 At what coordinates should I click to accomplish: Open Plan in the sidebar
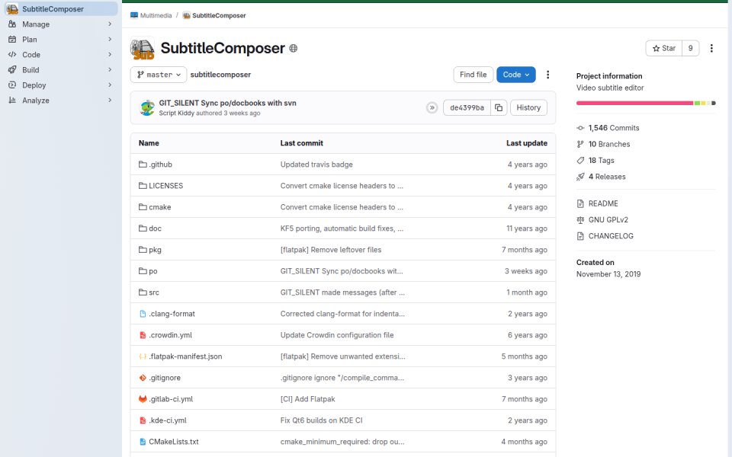(61, 40)
